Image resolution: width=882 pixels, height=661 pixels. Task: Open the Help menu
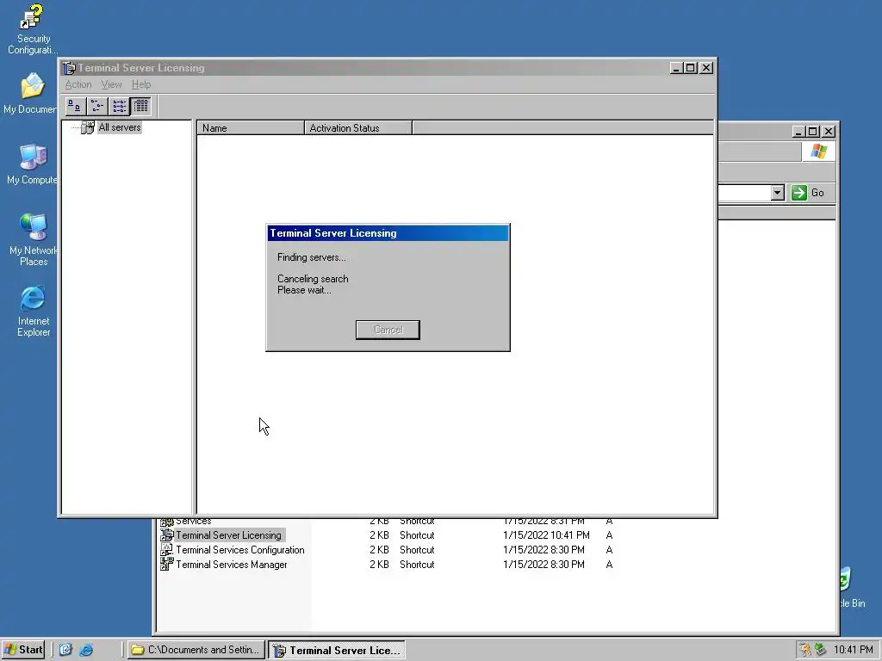coord(141,84)
